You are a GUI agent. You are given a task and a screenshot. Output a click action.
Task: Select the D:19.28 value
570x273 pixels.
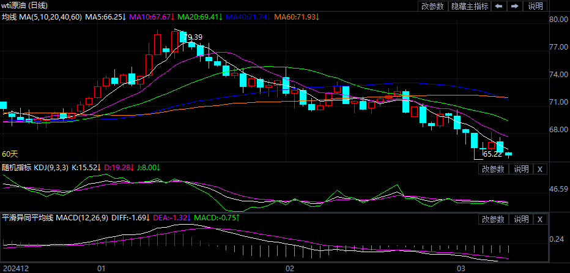(119, 168)
